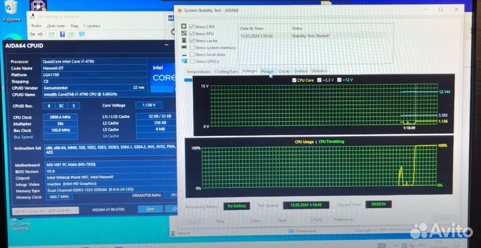Open the Действие menu in Device Manager
Image resolution: width=481 pixels, height=248 pixels.
tap(56, 26)
